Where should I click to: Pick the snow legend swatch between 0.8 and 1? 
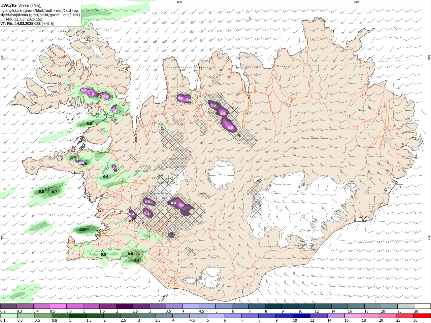(x=74, y=306)
